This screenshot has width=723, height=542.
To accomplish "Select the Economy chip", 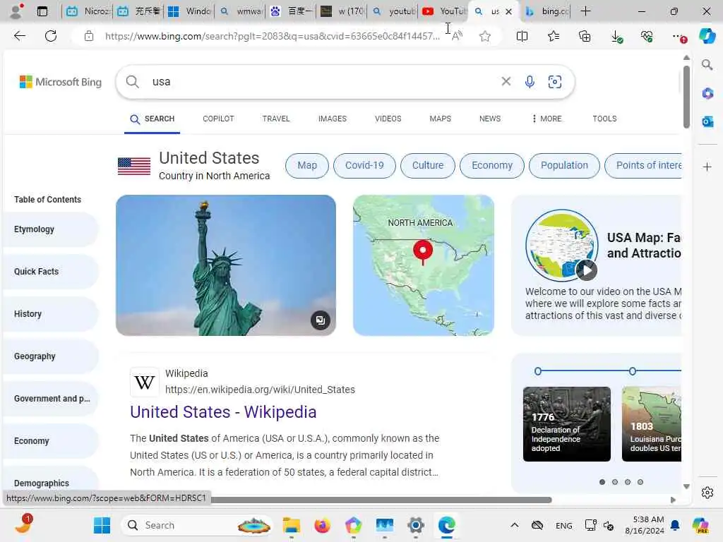I will pos(492,165).
